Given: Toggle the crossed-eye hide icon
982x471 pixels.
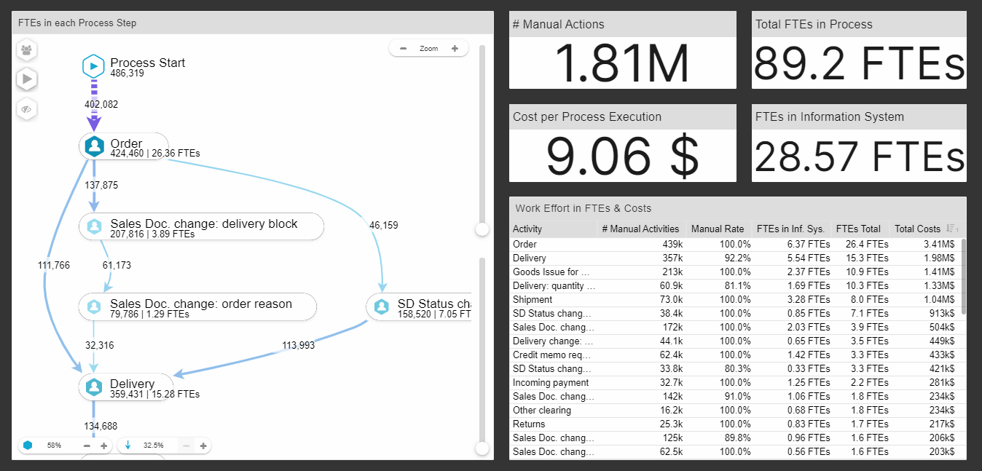Looking at the screenshot, I should coord(27,108).
